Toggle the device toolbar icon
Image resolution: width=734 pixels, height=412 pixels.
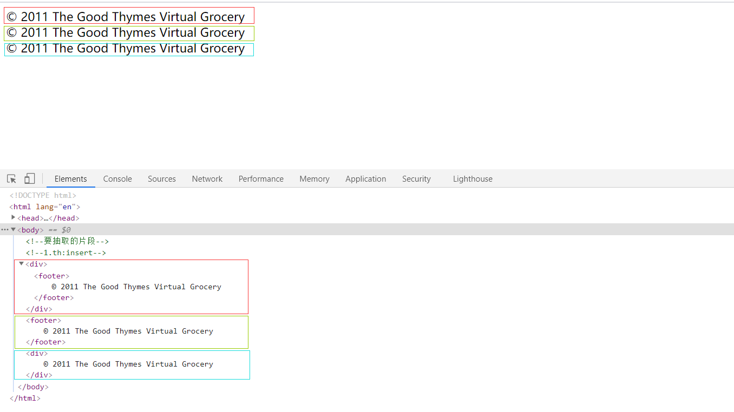[x=29, y=178]
